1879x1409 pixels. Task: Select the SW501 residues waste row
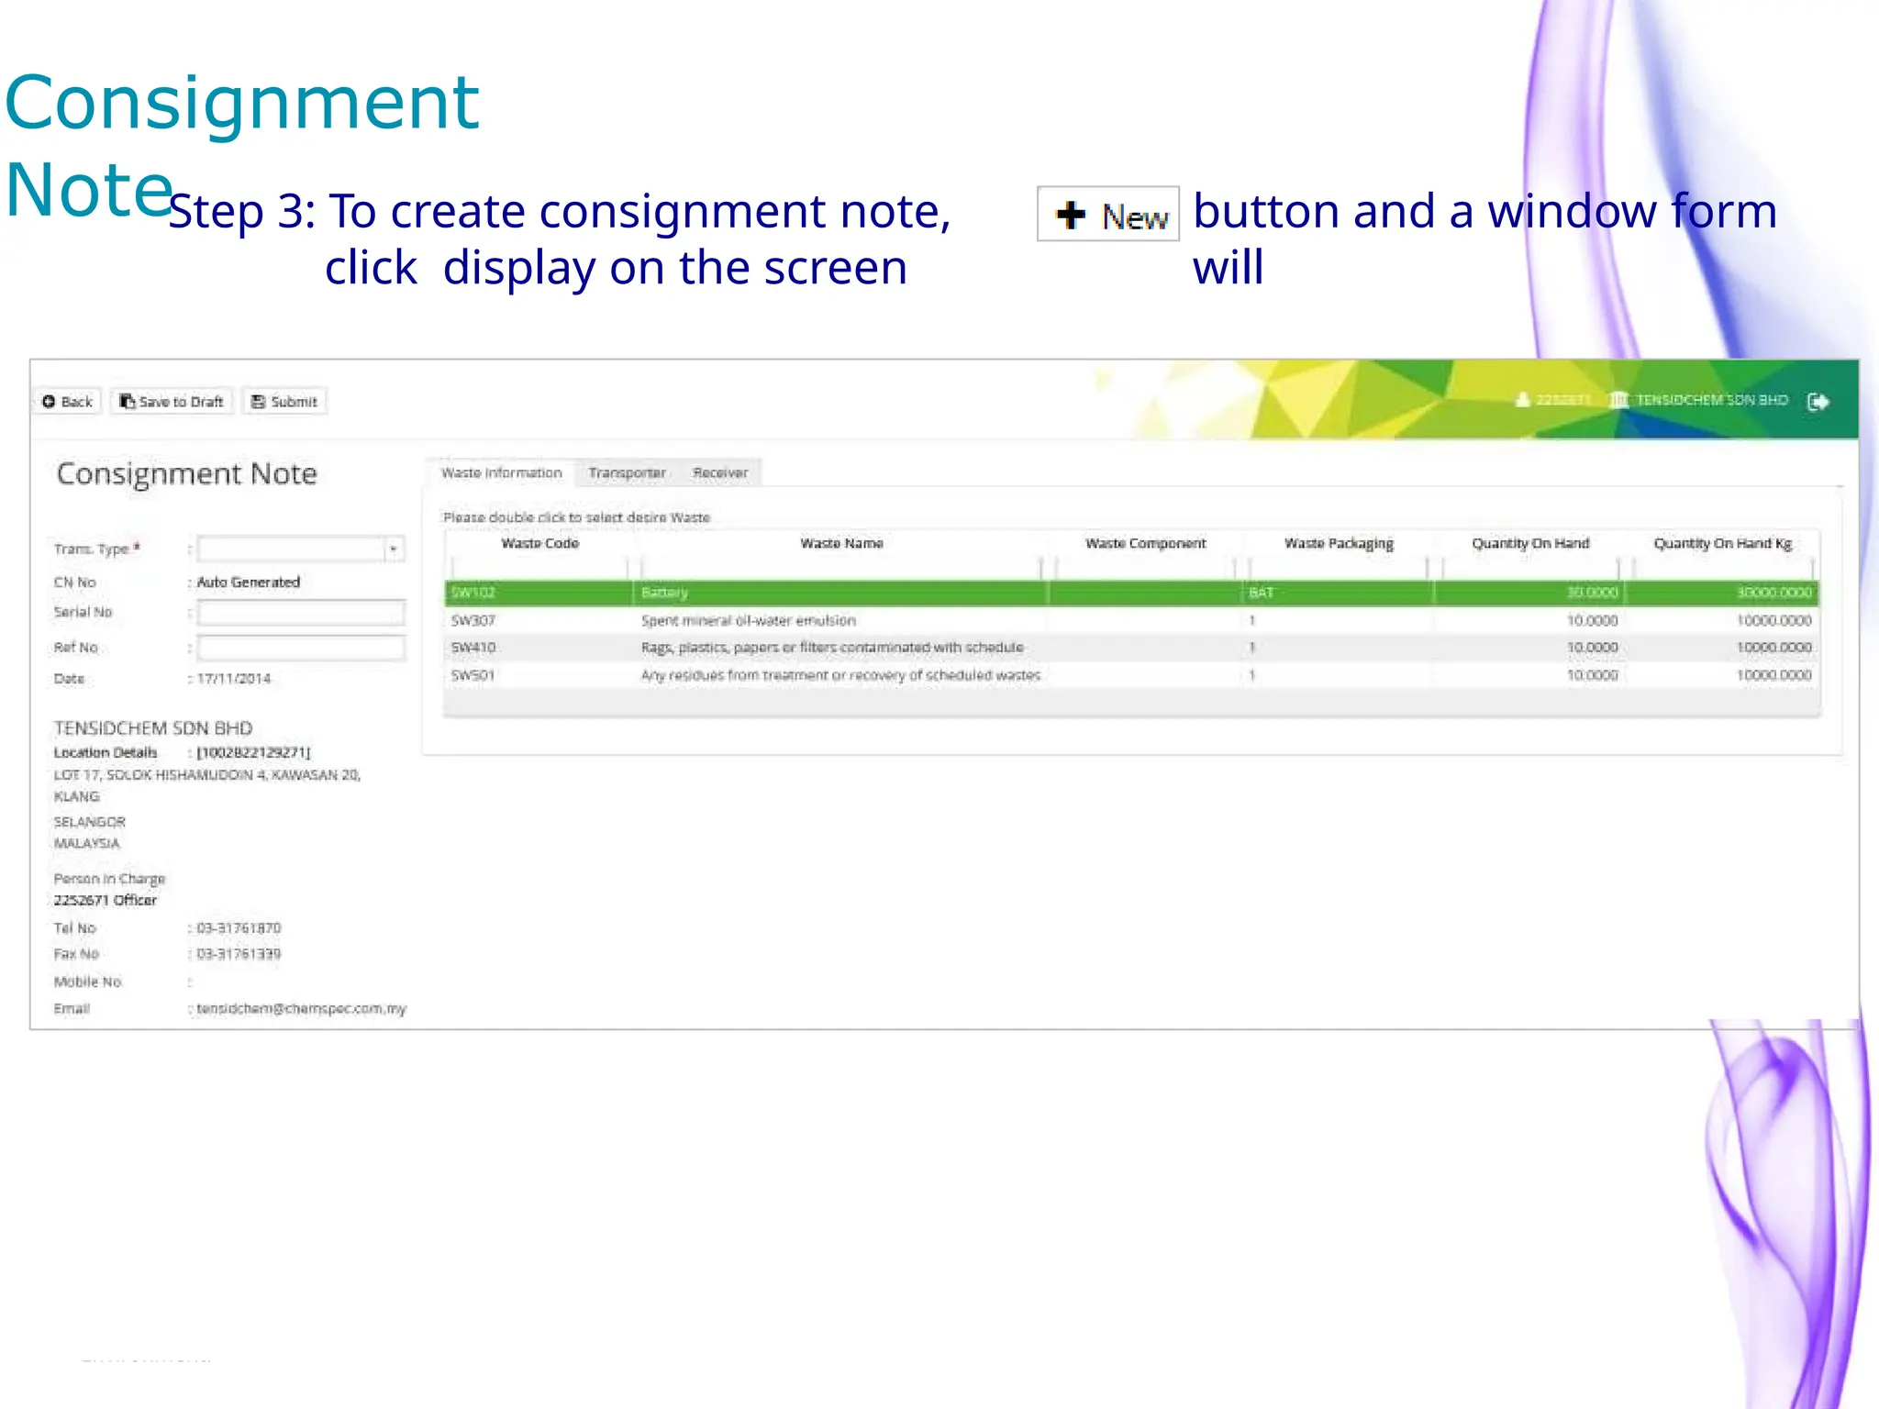pos(841,675)
